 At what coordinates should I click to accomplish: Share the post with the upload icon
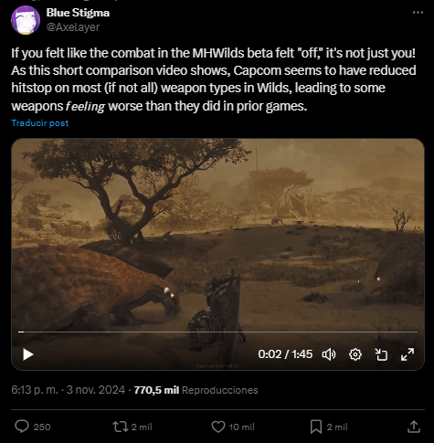(414, 427)
